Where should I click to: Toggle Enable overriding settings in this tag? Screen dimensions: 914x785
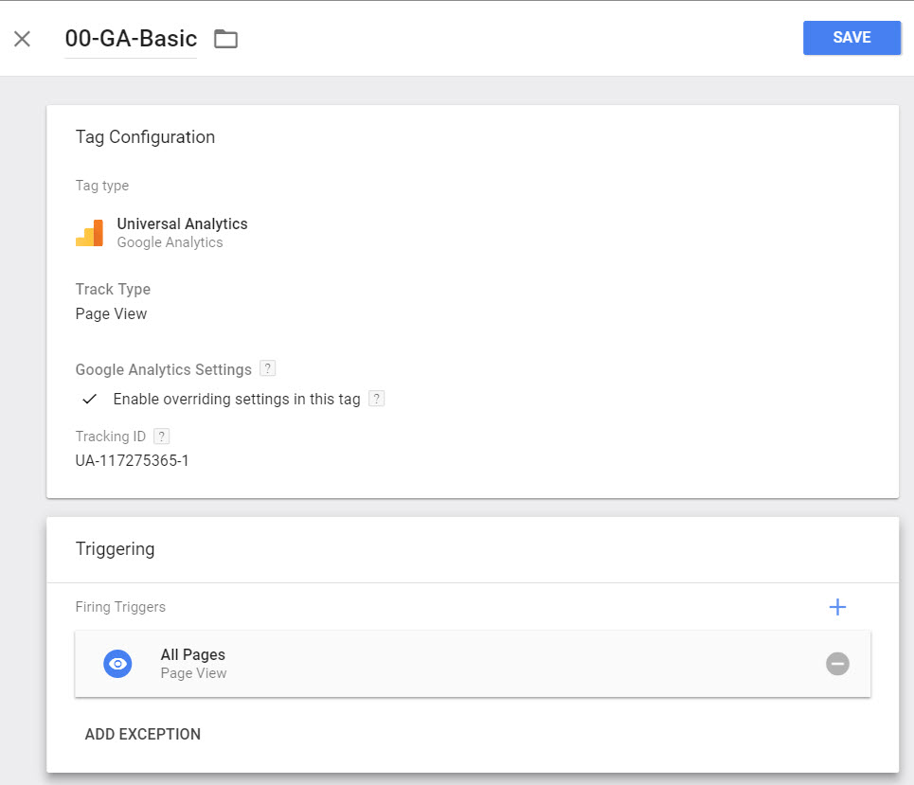[x=90, y=399]
